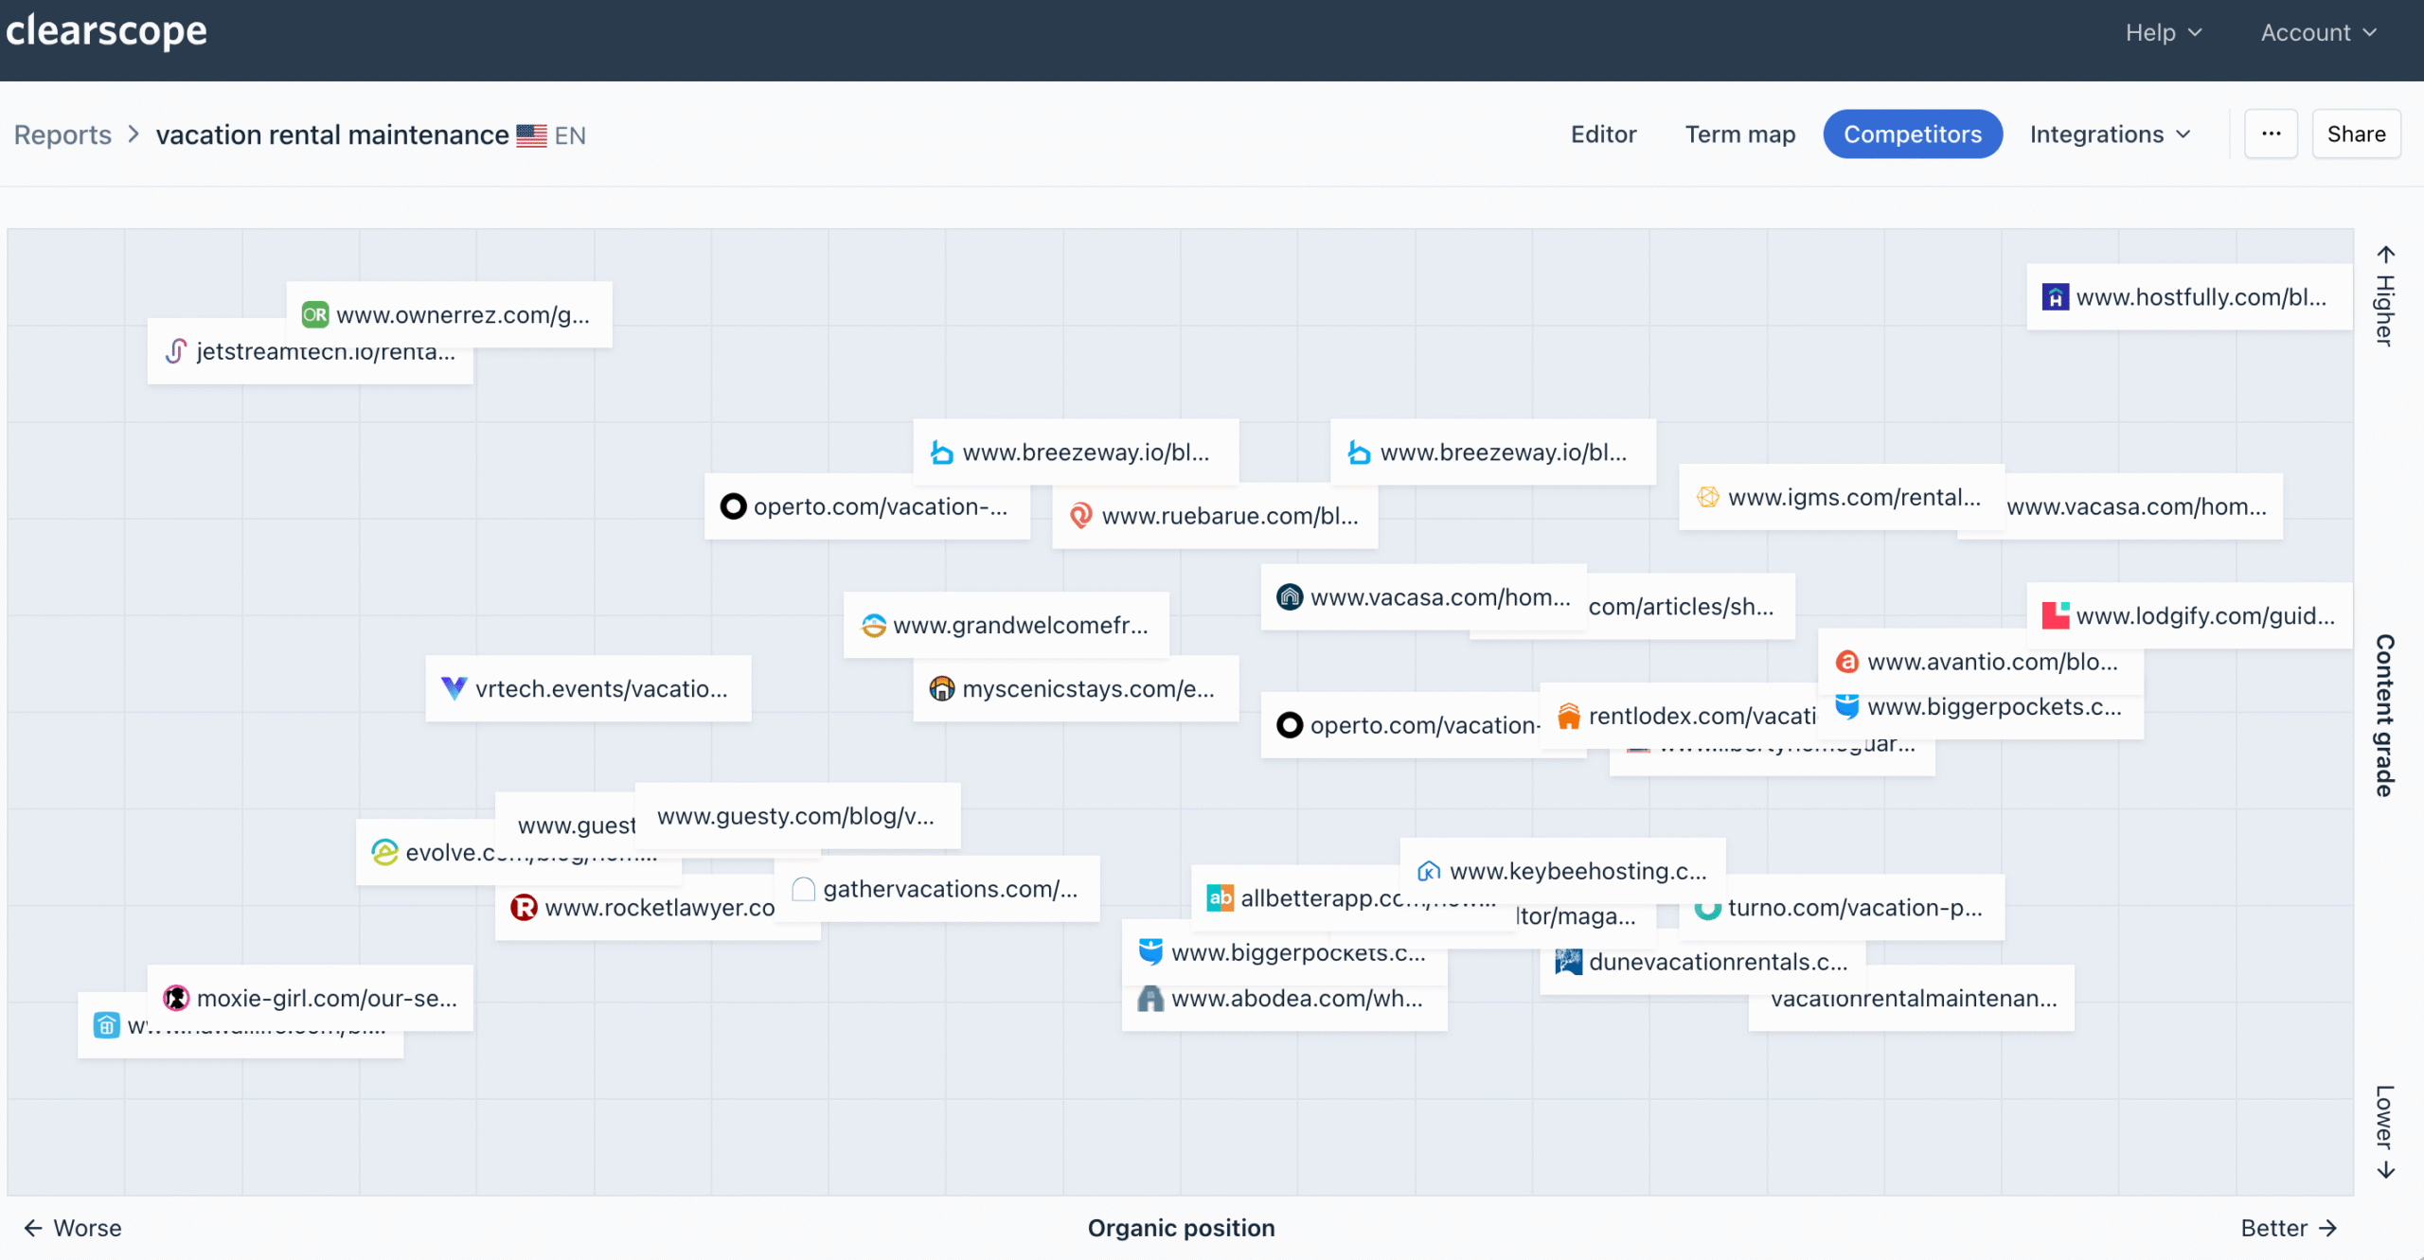Click the RocketLawyer favicon on its label
The image size is (2424, 1260).
coord(525,907)
